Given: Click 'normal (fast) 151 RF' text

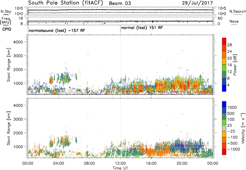Looking at the screenshot, I should (x=142, y=28).
